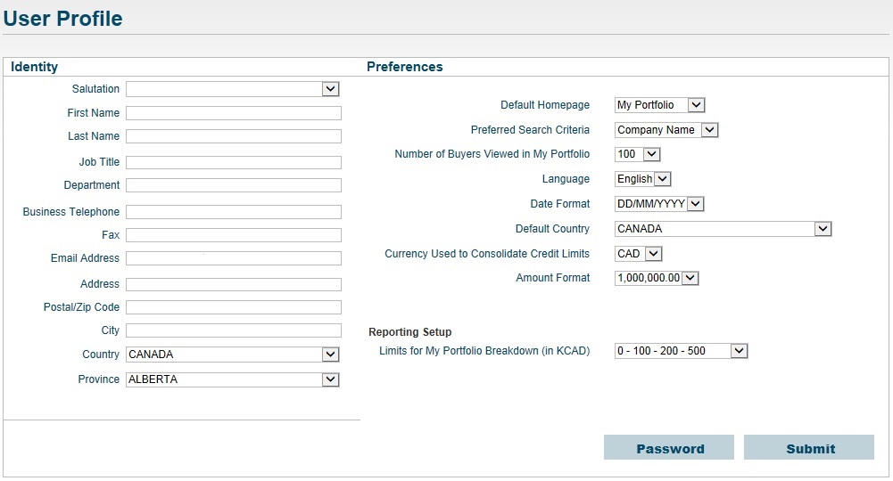The width and height of the screenshot is (893, 481).
Task: Click into the Last Name field
Action: click(234, 136)
